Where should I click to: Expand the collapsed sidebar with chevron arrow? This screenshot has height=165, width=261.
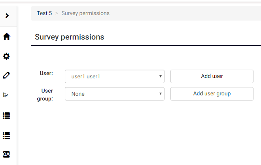coord(7,15)
